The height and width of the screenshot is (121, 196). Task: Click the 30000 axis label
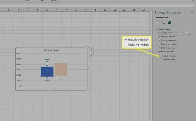[19, 70]
